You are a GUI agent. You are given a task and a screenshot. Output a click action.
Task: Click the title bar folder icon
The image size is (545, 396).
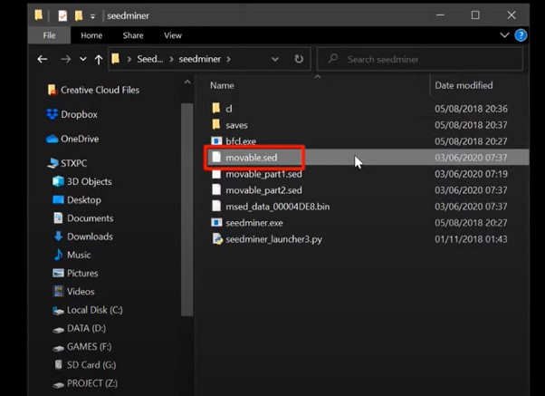tap(38, 15)
